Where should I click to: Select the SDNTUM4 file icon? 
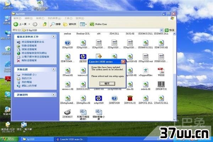pyautogui.click(x=67, y=57)
